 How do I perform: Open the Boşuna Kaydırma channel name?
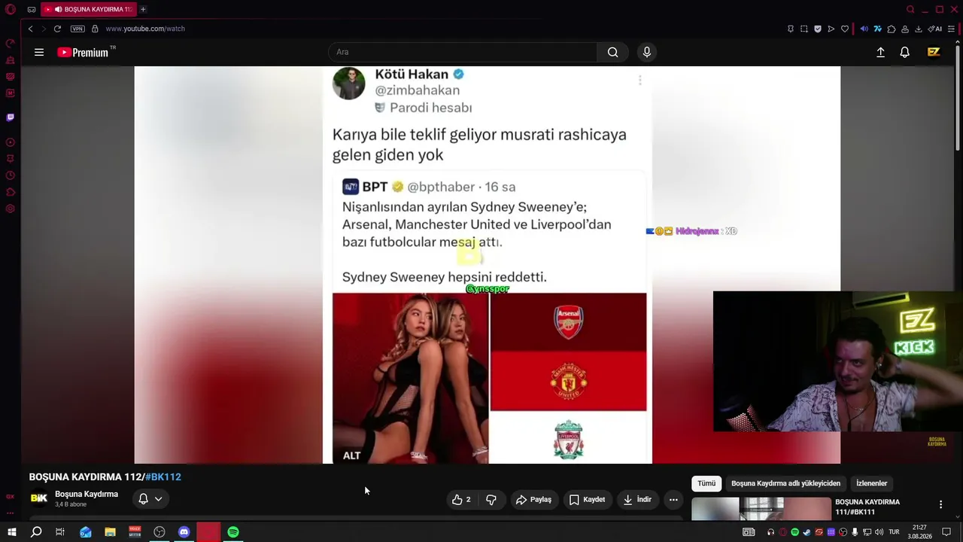(x=87, y=494)
